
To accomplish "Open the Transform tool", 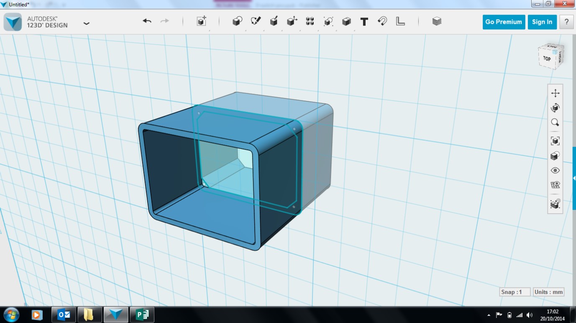I will [202, 21].
